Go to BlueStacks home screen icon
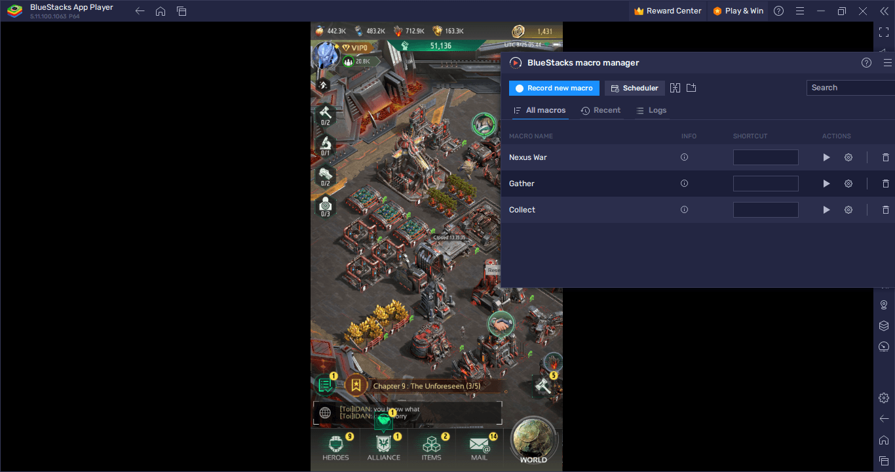 click(161, 11)
